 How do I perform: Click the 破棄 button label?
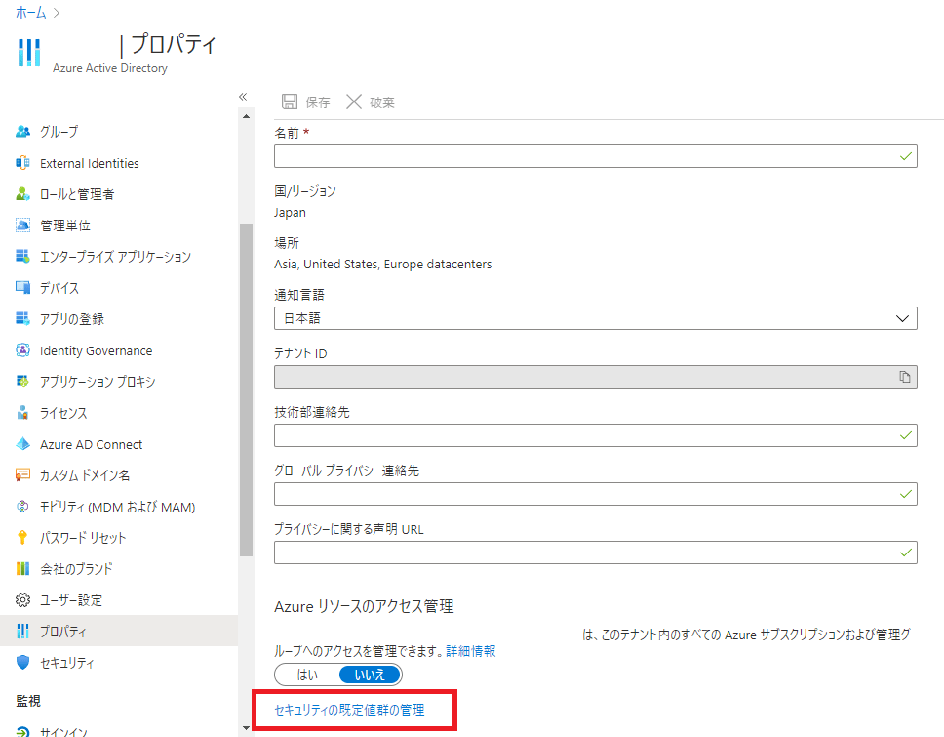[381, 102]
